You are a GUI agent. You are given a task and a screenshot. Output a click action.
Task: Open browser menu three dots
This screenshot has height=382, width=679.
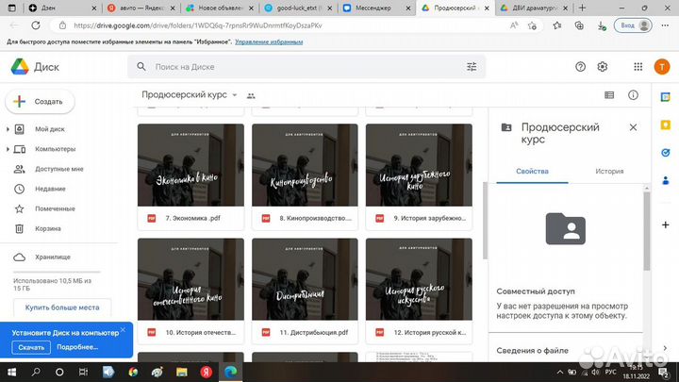coord(665,25)
